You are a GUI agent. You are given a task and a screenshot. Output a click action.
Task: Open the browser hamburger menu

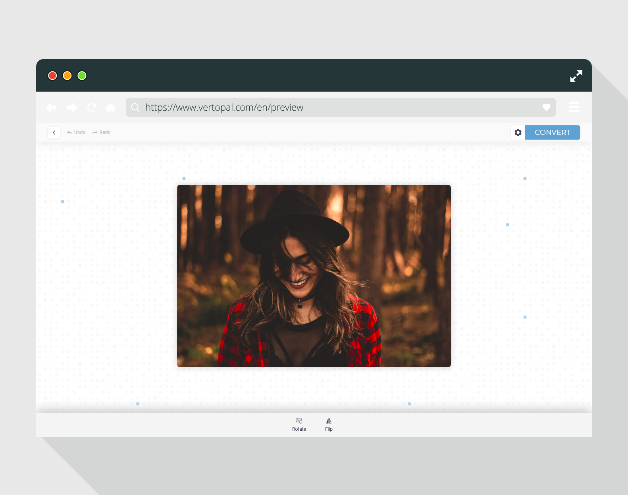574,107
